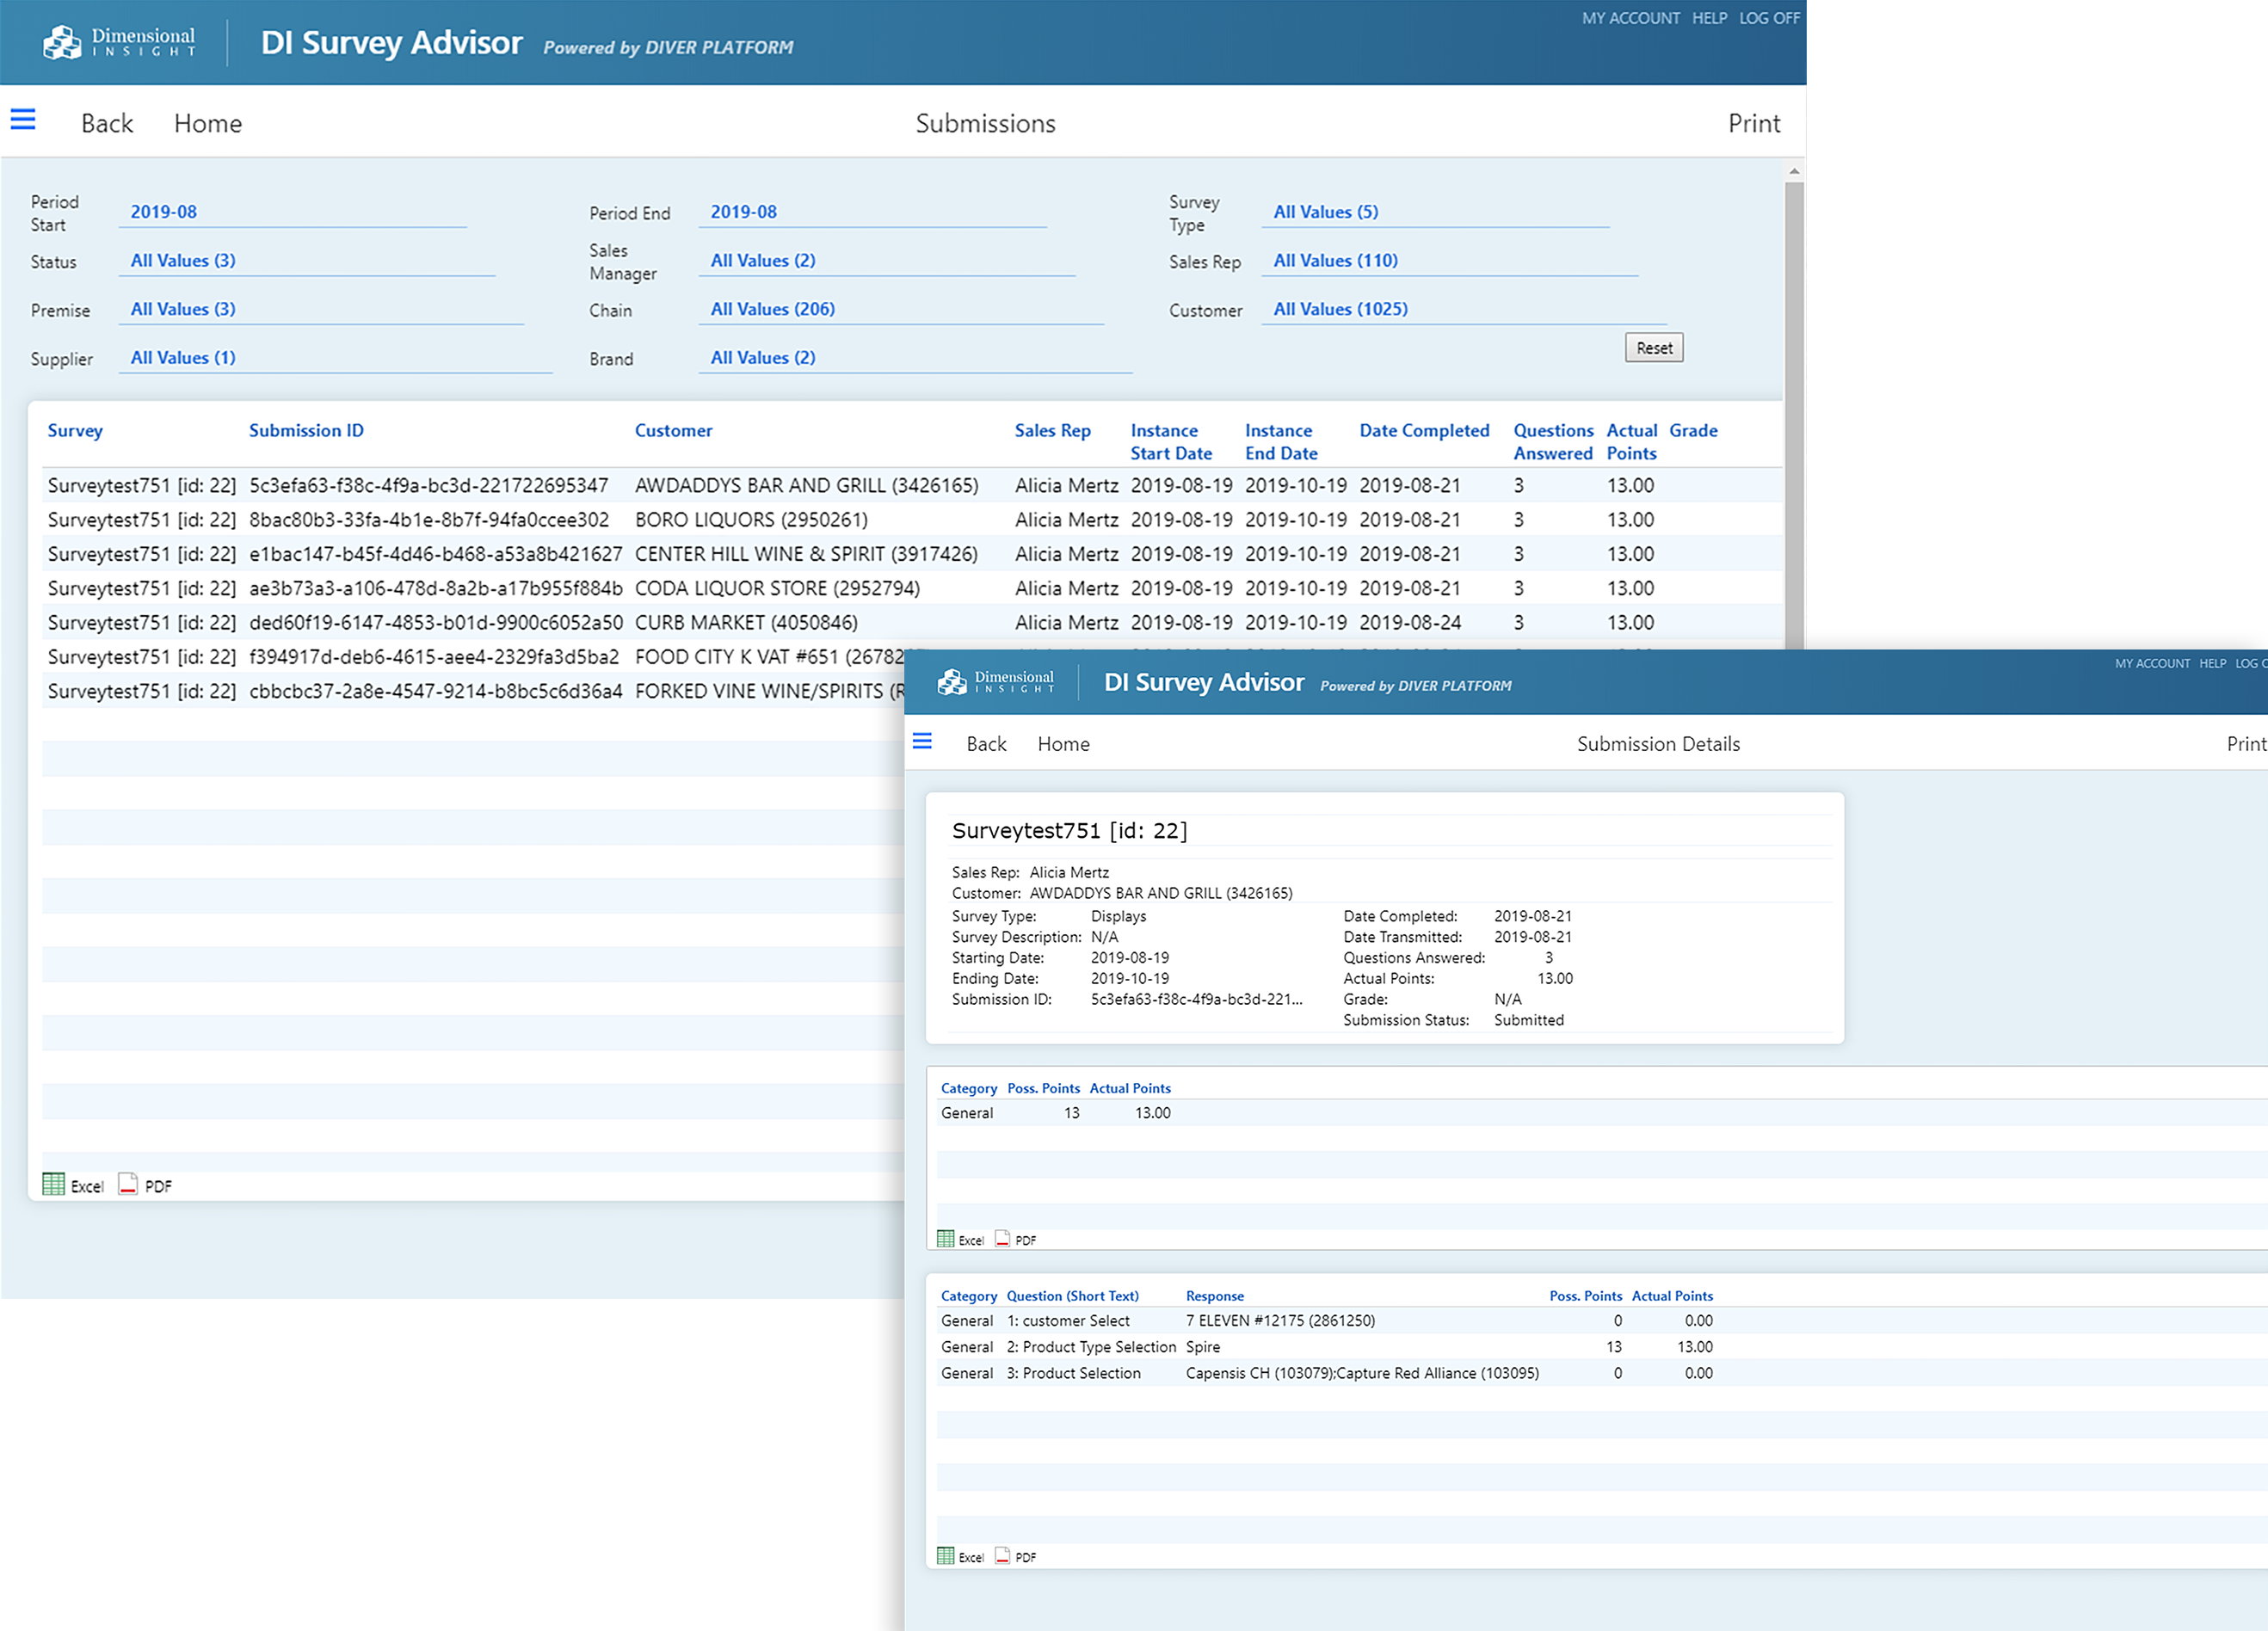Open HELP link in Submissions header

[1709, 18]
